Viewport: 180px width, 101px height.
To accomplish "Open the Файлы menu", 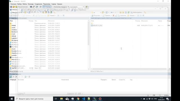I will (x=25, y=4).
